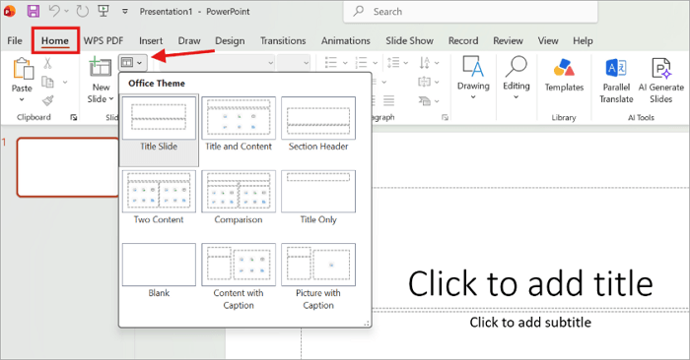
Task: Open Customize Quick Access Toolbar arrow
Action: pyautogui.click(x=125, y=12)
